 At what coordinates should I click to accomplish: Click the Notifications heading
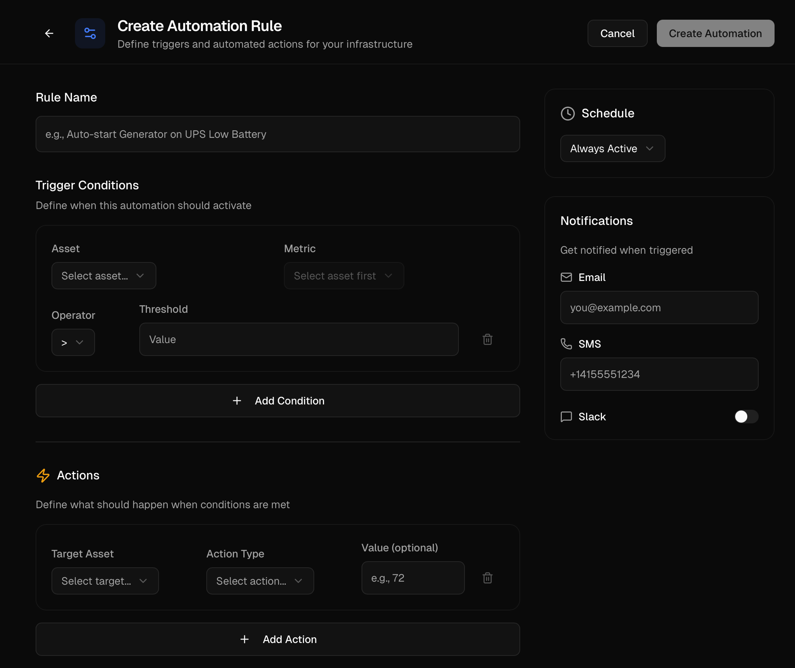click(x=596, y=221)
